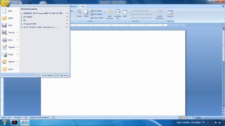Click the Action Center flag tray icon
Image resolution: width=225 pixels, height=126 pixels.
216,122
